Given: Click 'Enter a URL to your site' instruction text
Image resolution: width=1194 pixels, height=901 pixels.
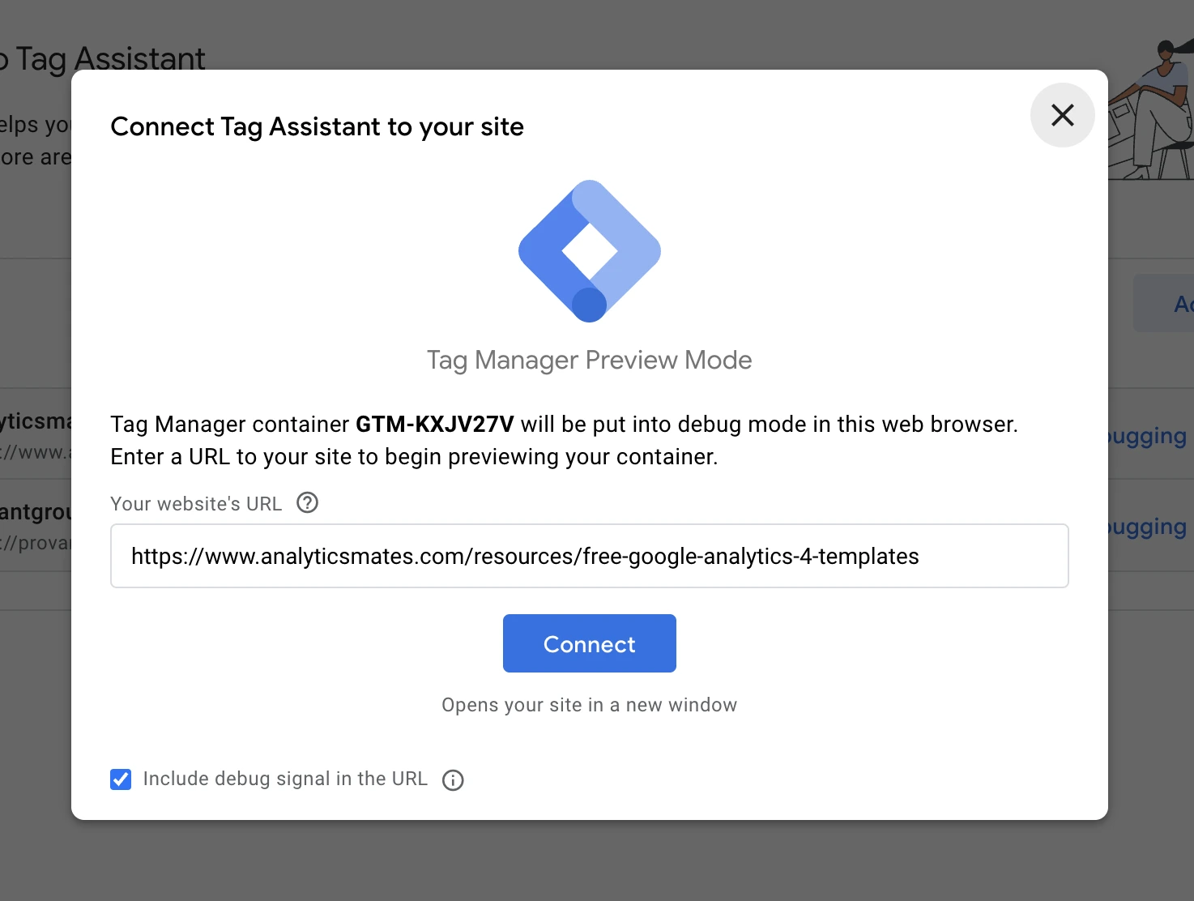Looking at the screenshot, I should pos(414,457).
